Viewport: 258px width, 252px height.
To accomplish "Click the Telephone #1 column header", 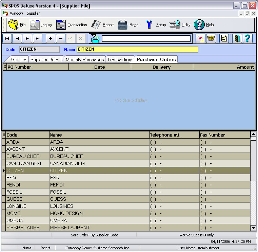I will click(174, 135).
